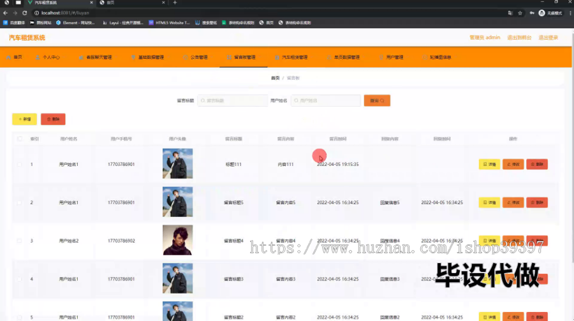574x321 pixels.
Task: Click the site info icon beside localhost URL
Action: click(x=36, y=13)
